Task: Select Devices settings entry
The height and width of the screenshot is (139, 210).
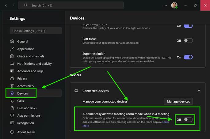Action: click(x=36, y=93)
